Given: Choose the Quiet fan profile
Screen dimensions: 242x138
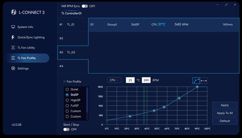Looking at the screenshot, I should (72, 89).
